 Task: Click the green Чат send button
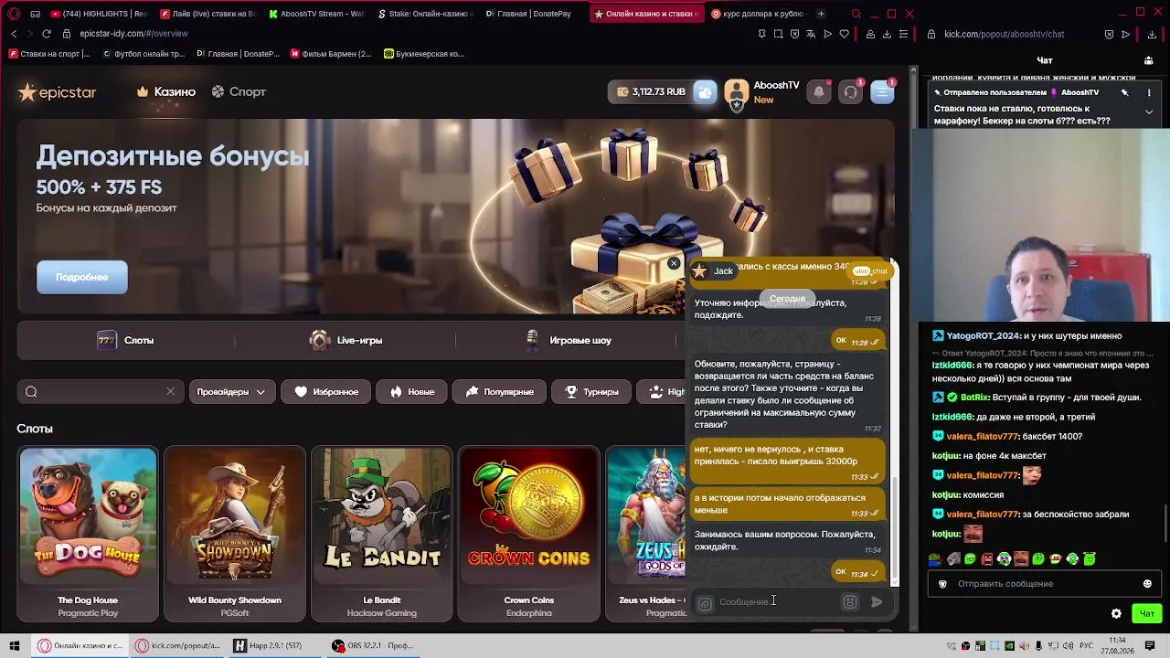point(1147,613)
